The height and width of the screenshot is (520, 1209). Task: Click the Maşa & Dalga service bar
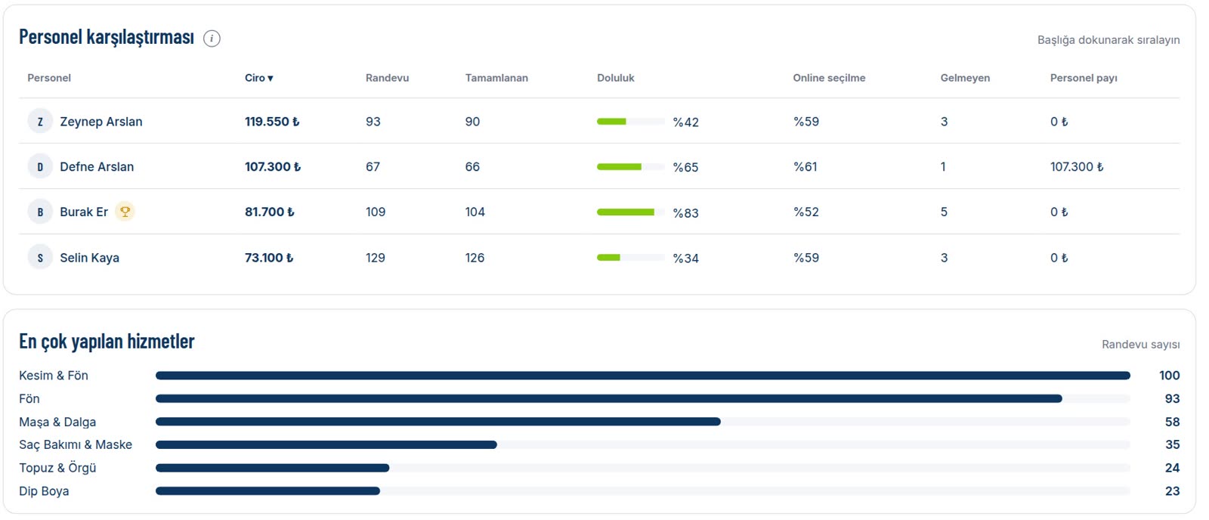coord(643,422)
